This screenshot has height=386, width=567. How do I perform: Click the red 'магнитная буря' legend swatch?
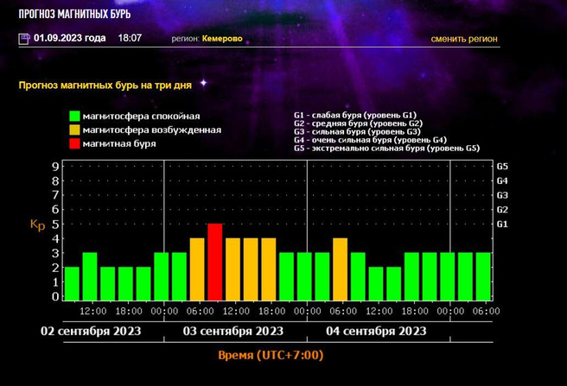click(74, 143)
